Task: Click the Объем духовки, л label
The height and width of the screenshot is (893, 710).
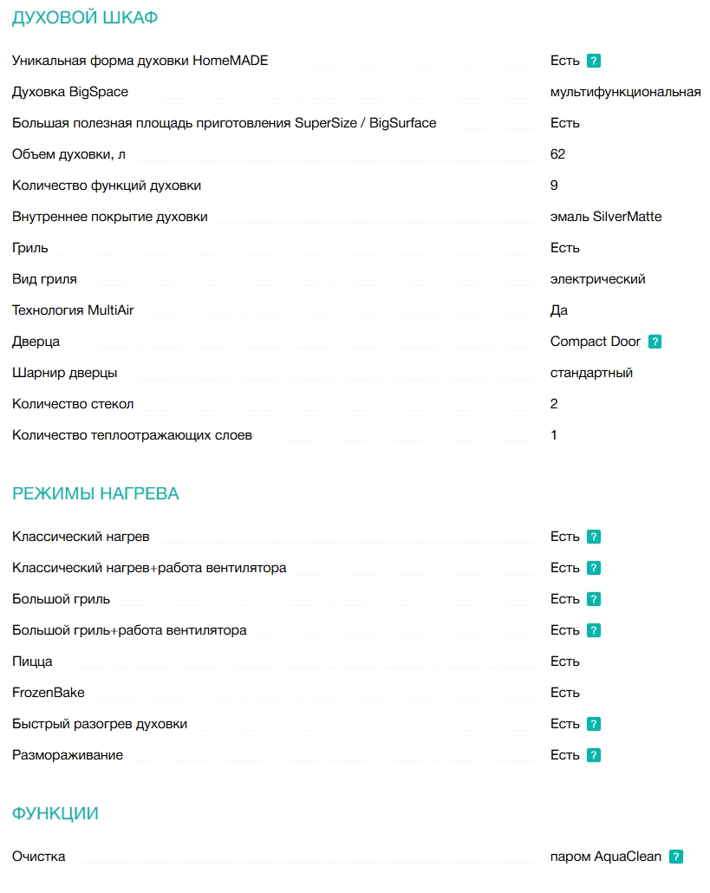Action: tap(69, 154)
